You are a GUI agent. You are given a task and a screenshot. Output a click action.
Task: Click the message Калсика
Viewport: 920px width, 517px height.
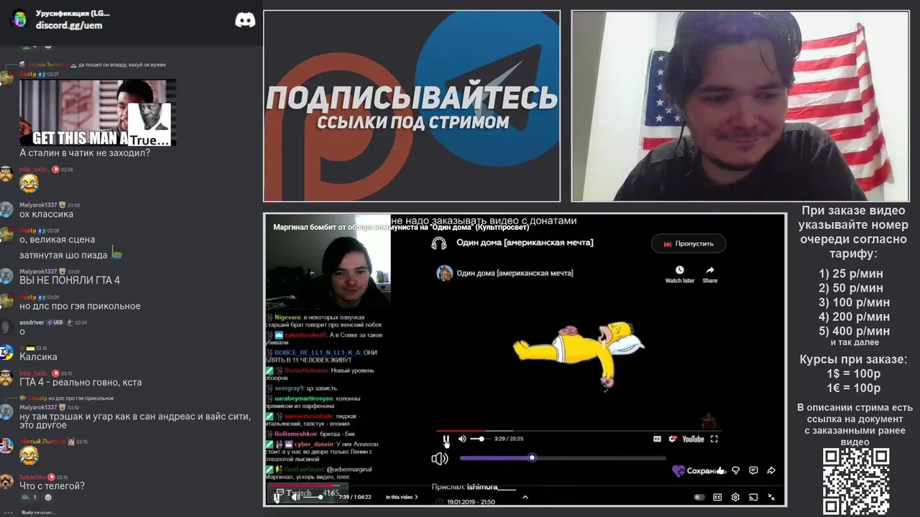pos(38,357)
